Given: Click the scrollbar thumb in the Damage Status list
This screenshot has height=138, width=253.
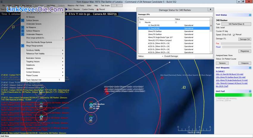Looking at the screenshot, I should tap(211, 26).
